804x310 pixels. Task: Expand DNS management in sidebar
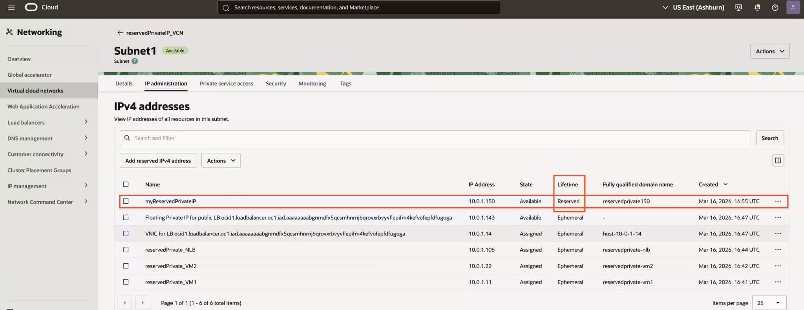tap(86, 138)
